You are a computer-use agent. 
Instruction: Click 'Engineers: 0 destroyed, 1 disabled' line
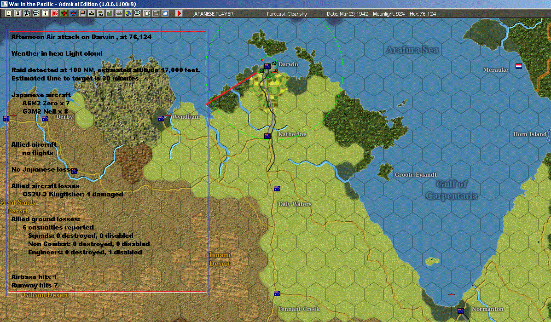pyautogui.click(x=85, y=252)
